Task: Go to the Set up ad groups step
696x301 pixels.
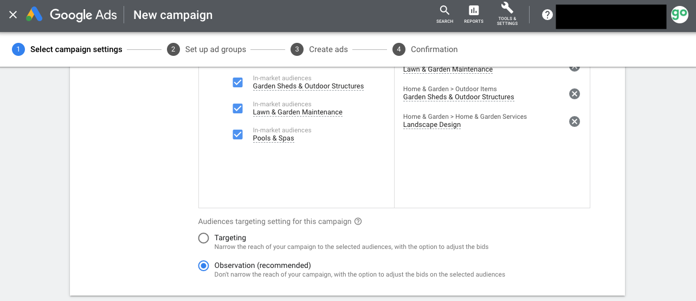Action: click(207, 49)
